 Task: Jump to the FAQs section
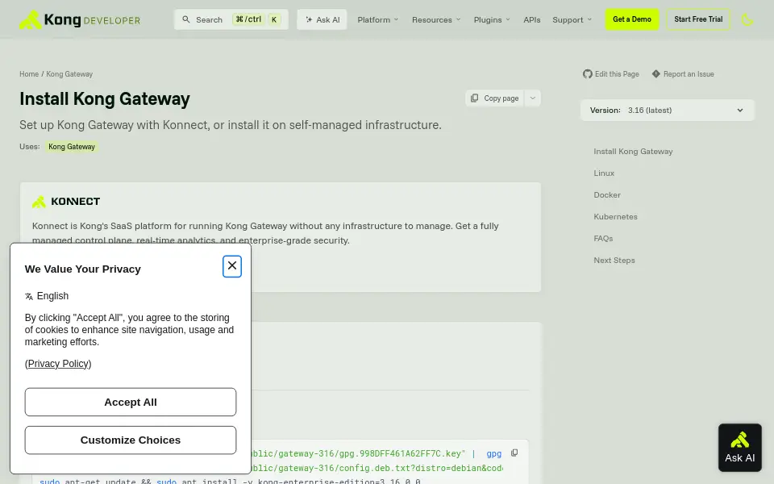pos(603,239)
